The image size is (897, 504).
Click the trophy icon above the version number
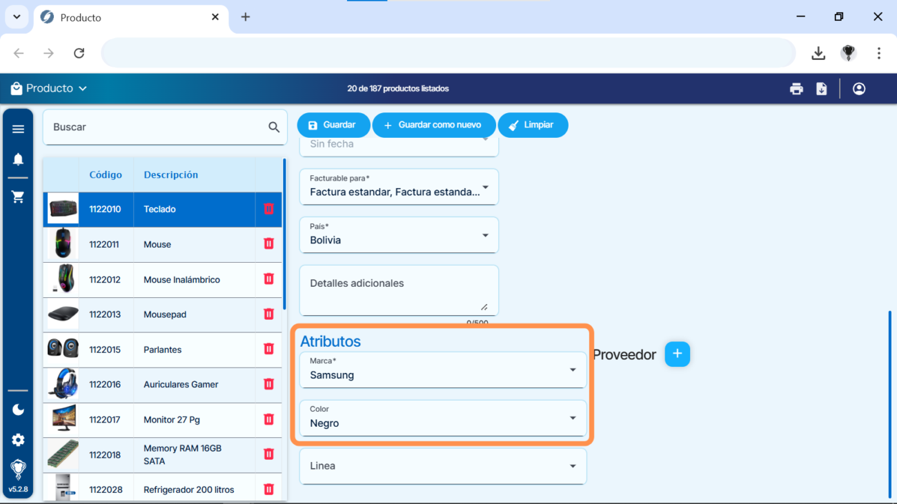18,469
